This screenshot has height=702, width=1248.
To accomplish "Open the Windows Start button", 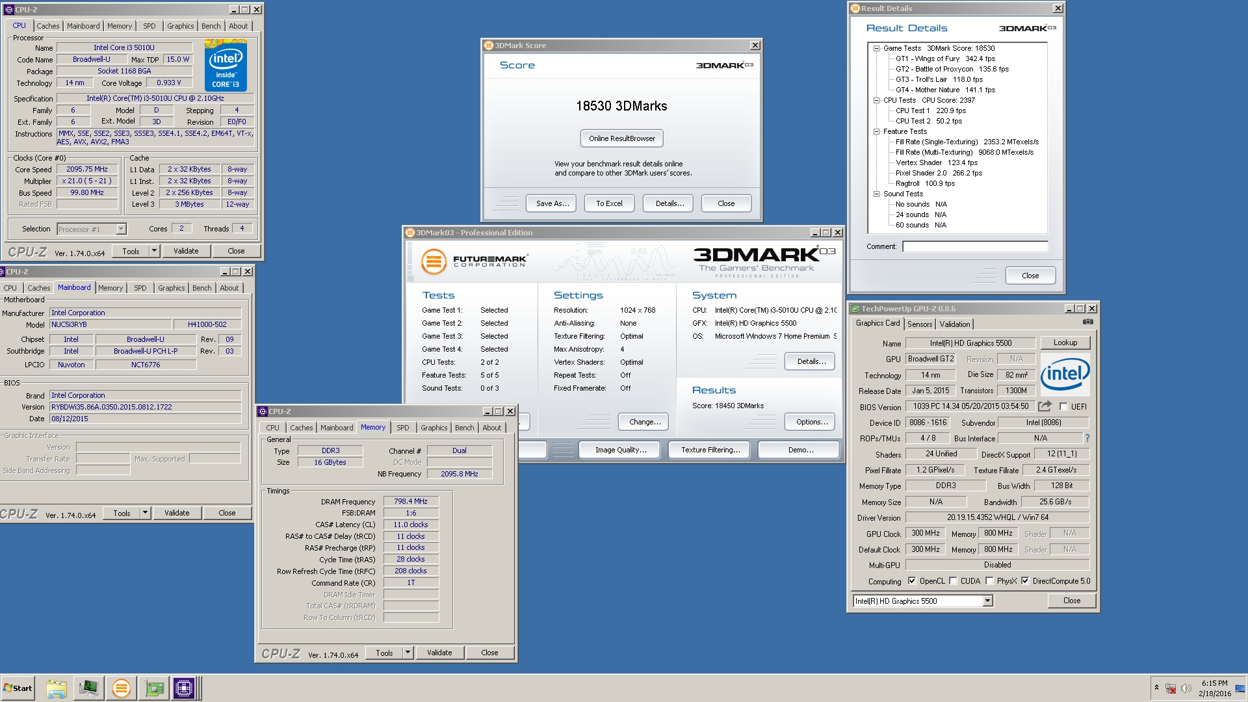I will tap(18, 688).
